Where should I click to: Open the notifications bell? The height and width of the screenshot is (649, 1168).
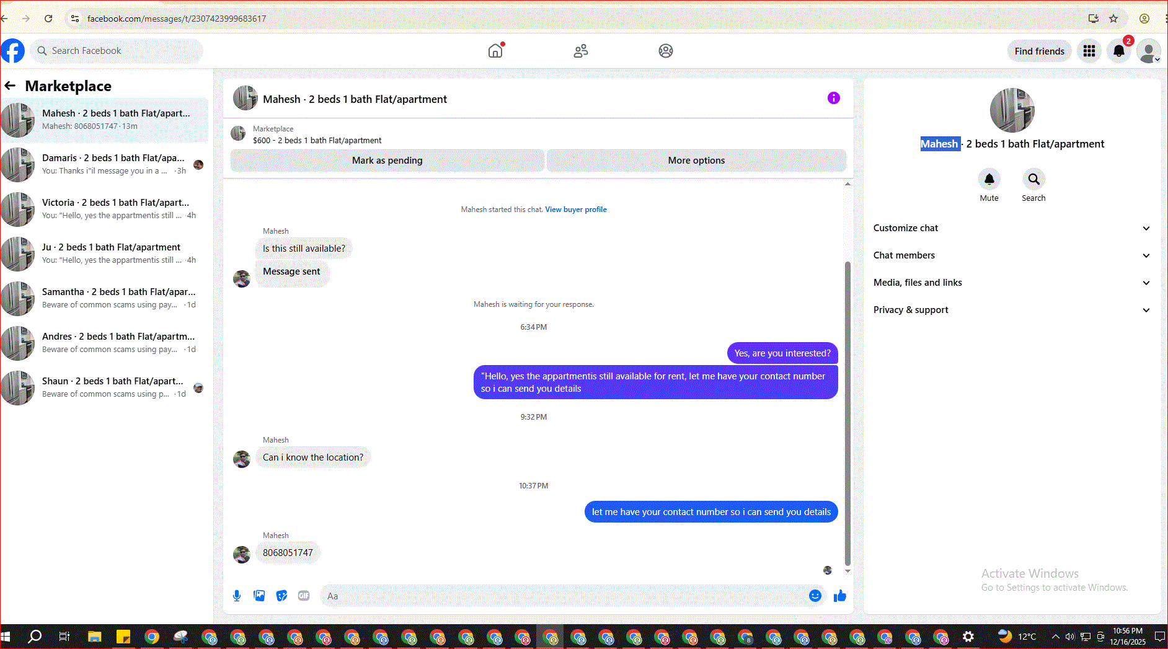tap(1119, 51)
